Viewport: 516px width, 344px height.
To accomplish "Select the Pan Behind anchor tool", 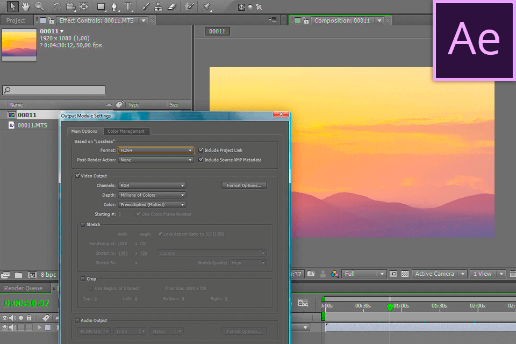I will 84,6.
